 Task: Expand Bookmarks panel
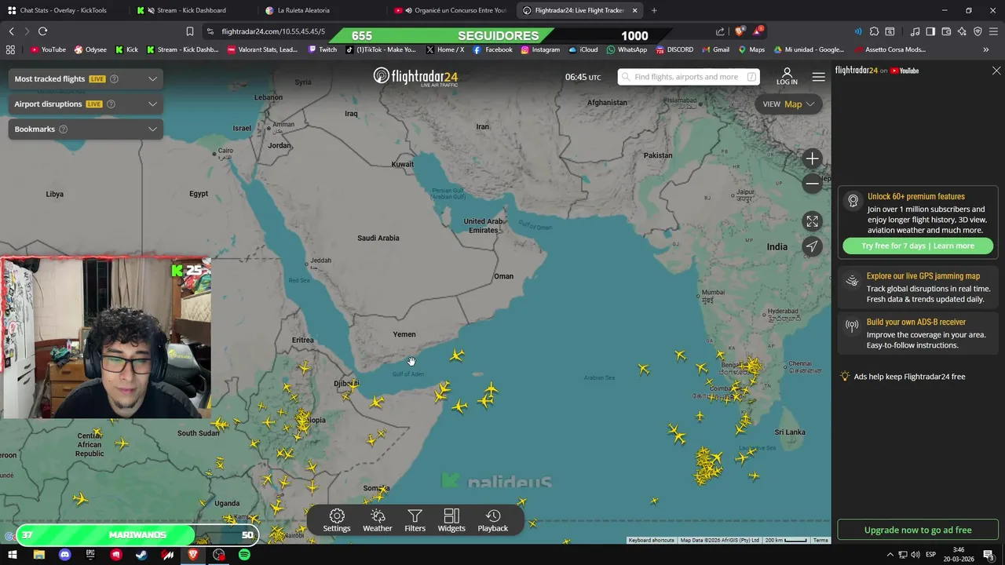(x=152, y=129)
